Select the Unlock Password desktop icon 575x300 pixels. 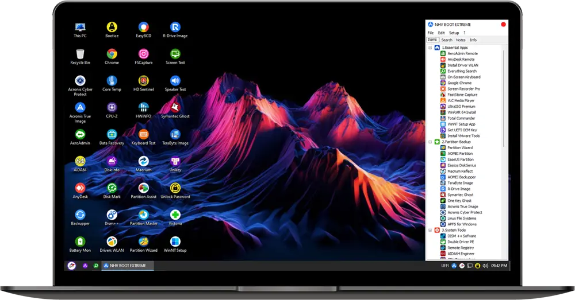[x=175, y=190]
